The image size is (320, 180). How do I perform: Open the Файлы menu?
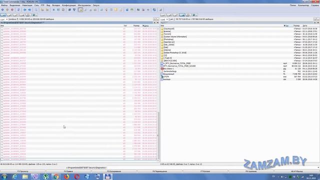pyautogui.click(x=4, y=5)
